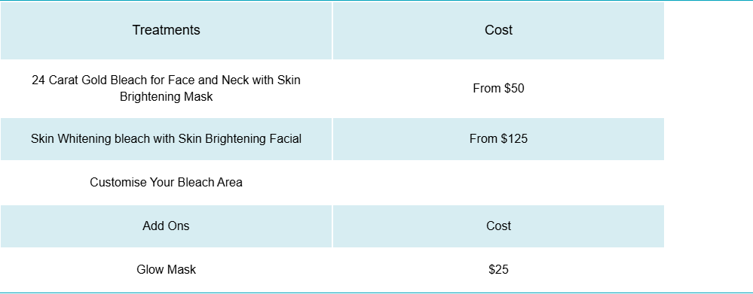Click the Treatments column header
The image size is (753, 294).
(166, 31)
